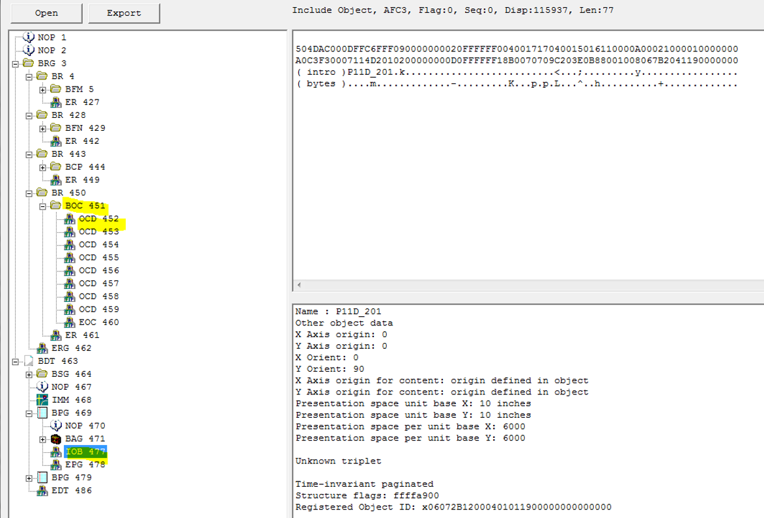Collapse the BOC 451 tree node

43,206
